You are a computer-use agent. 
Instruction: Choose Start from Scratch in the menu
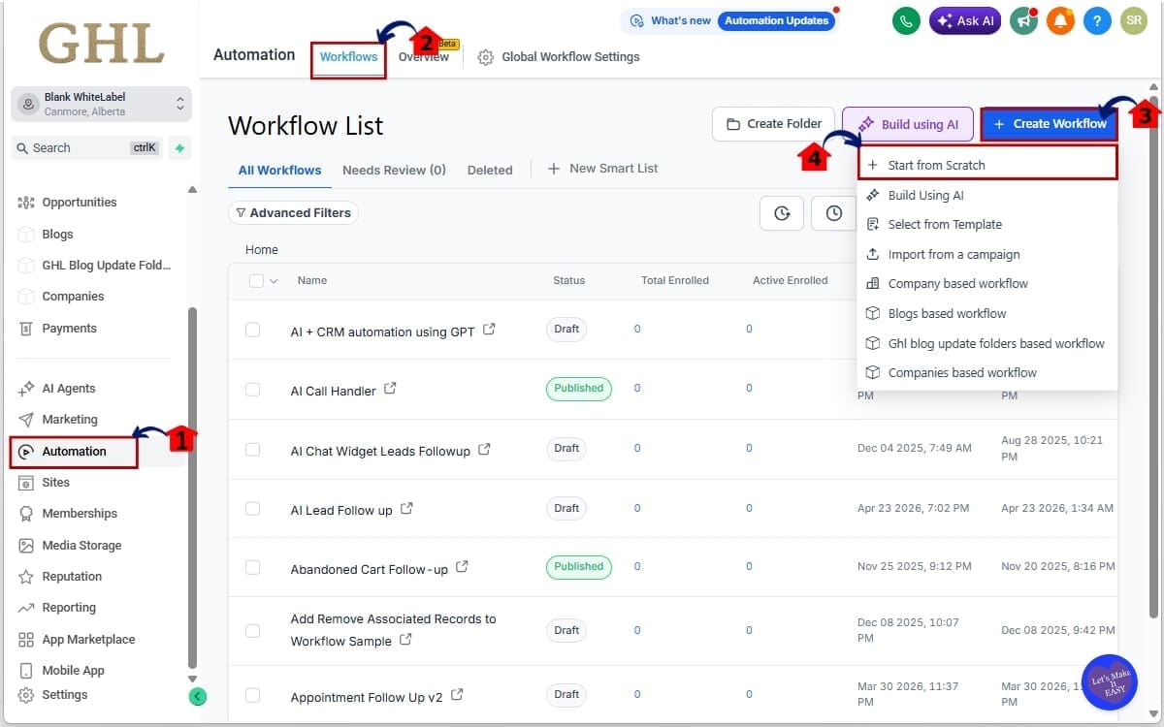[987, 165]
